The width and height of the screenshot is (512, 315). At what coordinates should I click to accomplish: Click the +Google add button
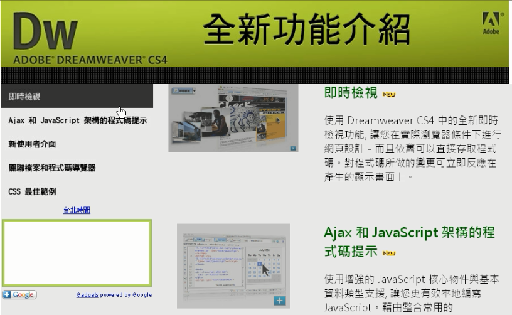point(19,295)
